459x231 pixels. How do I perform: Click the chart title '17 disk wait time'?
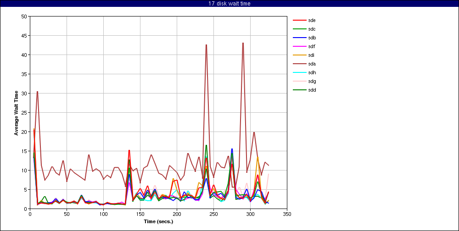229,4
